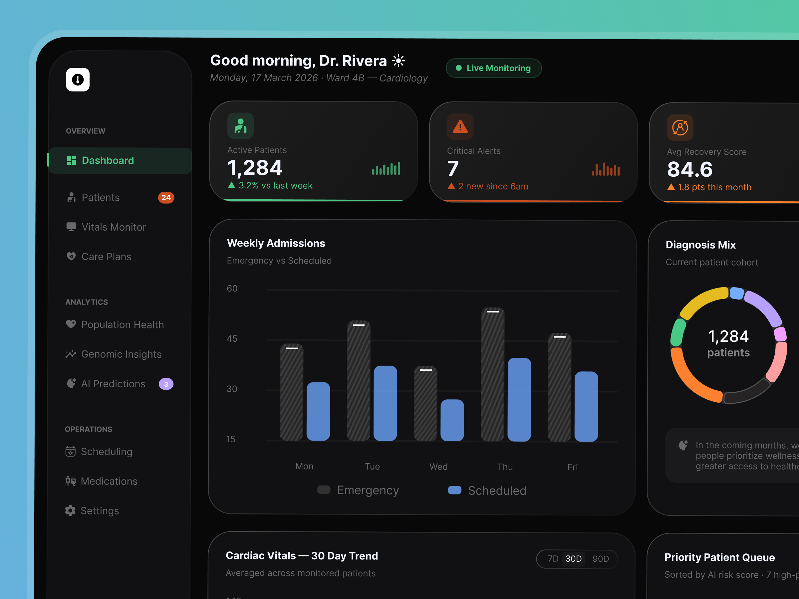
Task: Click the Avg Recovery Score icon
Action: [x=680, y=127]
